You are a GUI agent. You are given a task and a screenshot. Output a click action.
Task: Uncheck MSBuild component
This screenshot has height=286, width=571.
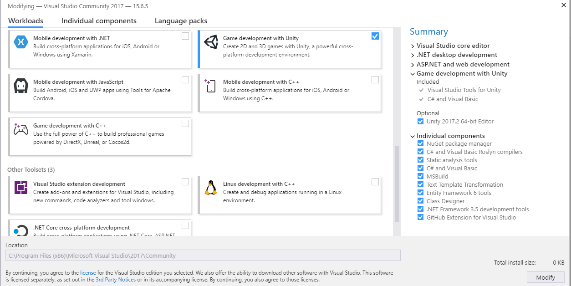(420, 177)
